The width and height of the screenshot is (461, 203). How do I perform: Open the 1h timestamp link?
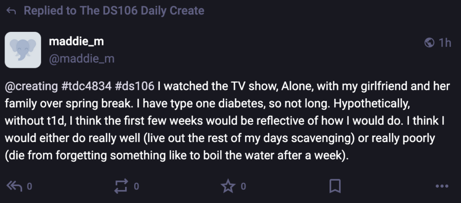click(445, 43)
